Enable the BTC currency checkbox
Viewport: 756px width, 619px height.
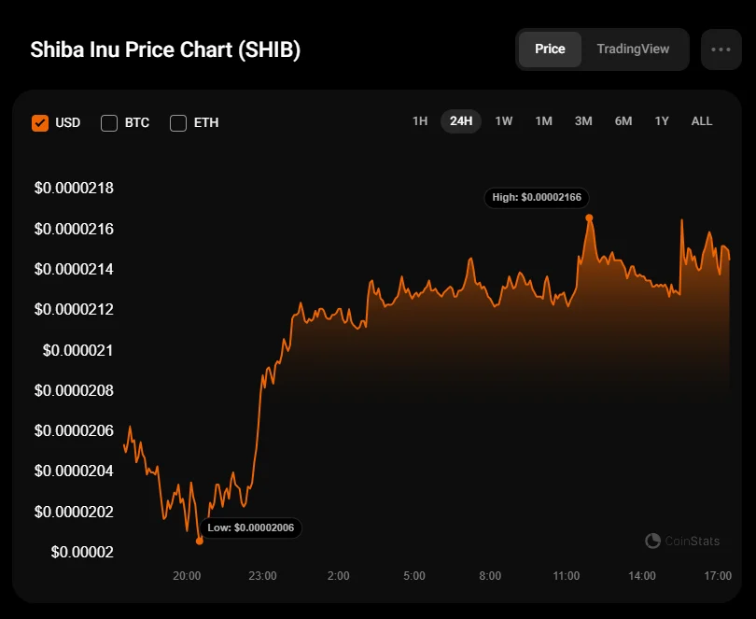pyautogui.click(x=109, y=122)
